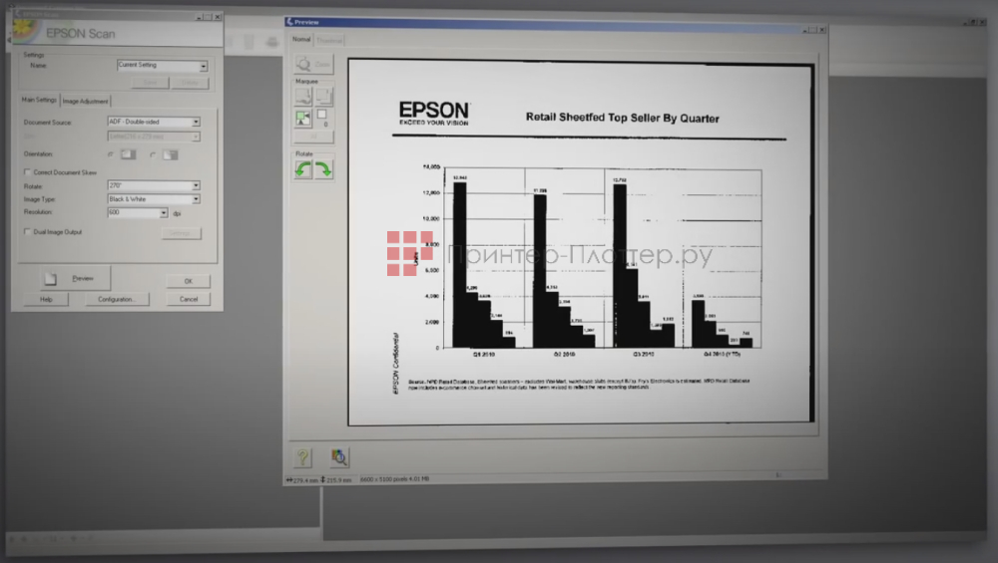Viewport: 998px width, 563px height.
Task: Select the first orientation radio button
Action: coord(111,154)
